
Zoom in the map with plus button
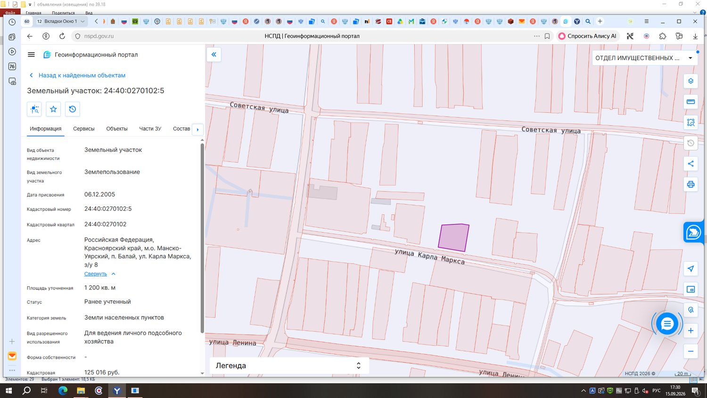(691, 331)
